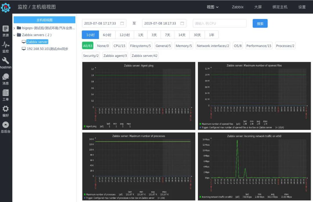Open the 大屏 big screen menu
313x202 pixels.
pyautogui.click(x=258, y=7)
